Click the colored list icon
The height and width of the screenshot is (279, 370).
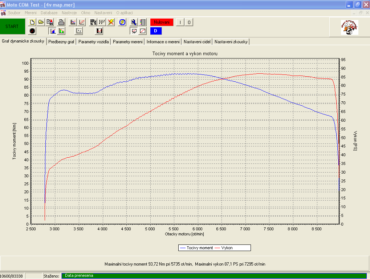coord(143,22)
